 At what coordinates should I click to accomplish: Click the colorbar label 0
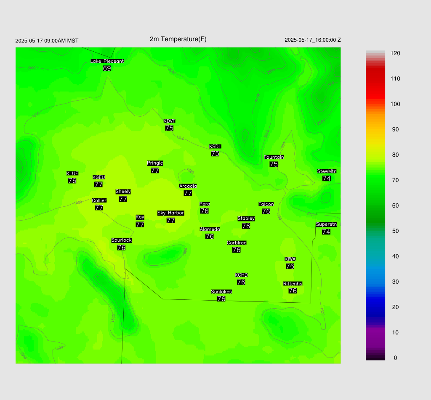[395, 358]
